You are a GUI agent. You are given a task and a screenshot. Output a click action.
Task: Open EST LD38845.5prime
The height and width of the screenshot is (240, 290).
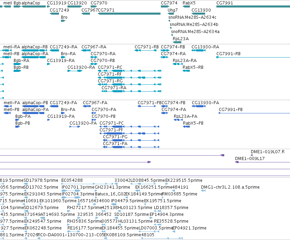click(x=148, y=180)
